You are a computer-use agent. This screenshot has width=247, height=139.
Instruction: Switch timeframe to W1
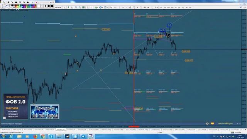click(x=186, y=7)
